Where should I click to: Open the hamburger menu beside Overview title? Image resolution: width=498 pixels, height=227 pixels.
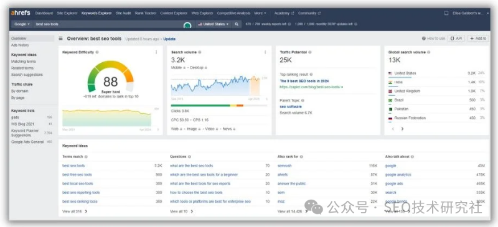(60, 39)
